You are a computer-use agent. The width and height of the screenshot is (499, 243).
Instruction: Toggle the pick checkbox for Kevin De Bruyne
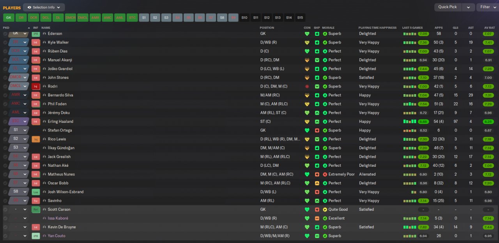(5, 227)
